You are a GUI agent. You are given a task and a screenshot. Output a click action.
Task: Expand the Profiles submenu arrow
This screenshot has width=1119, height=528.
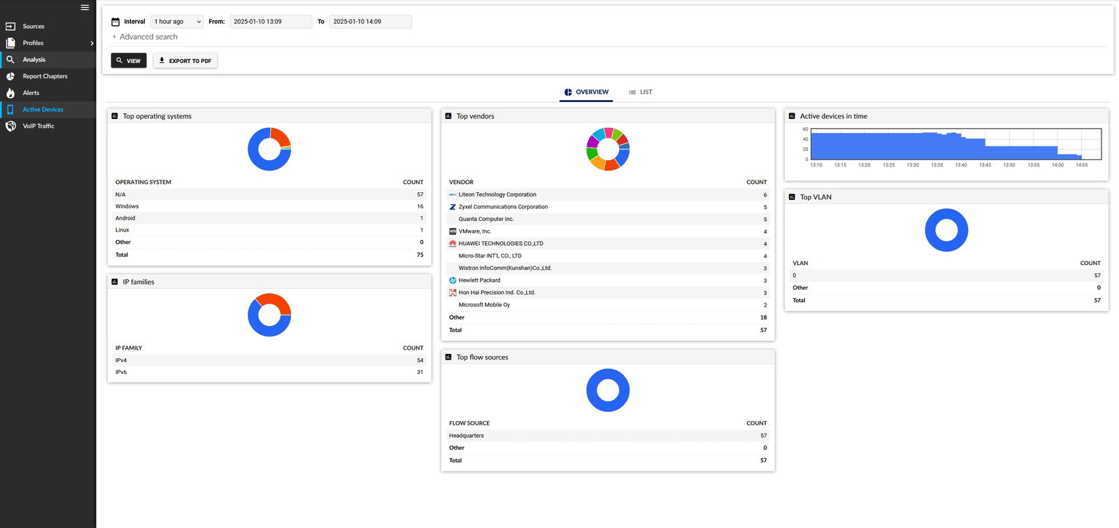92,43
